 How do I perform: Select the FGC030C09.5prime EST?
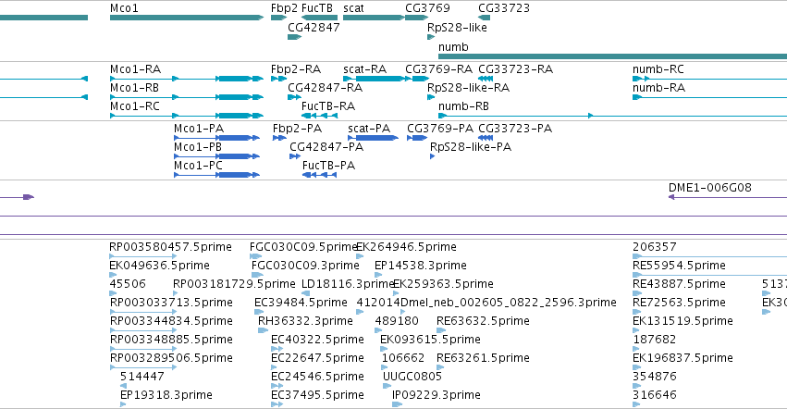coord(303,247)
